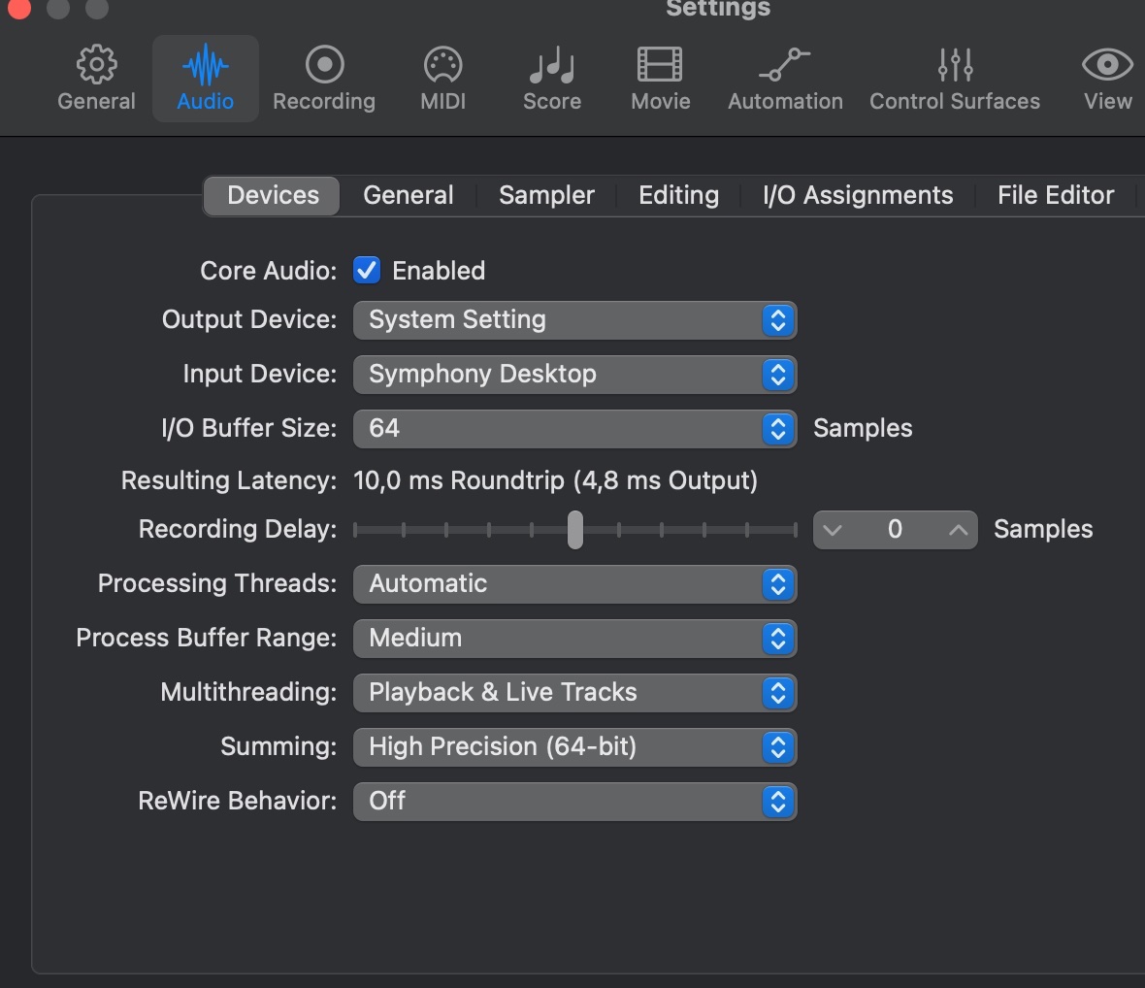Click the Recording Delay slider handle

(x=575, y=530)
